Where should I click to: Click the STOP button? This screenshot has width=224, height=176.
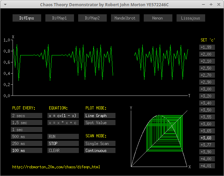pyautogui.click(x=63, y=144)
